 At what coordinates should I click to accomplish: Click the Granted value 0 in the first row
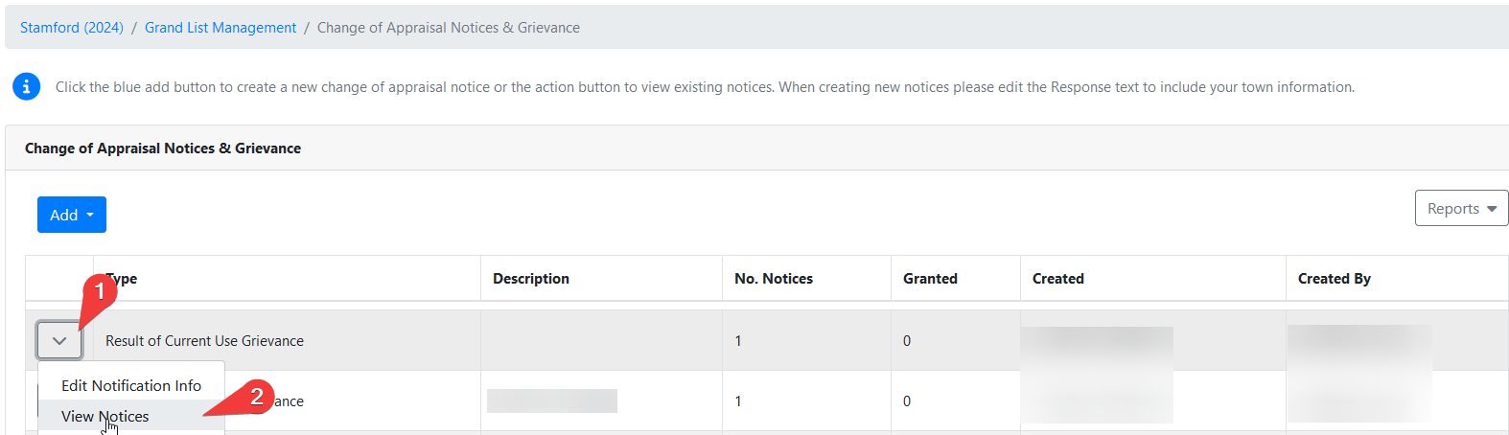pyautogui.click(x=907, y=341)
